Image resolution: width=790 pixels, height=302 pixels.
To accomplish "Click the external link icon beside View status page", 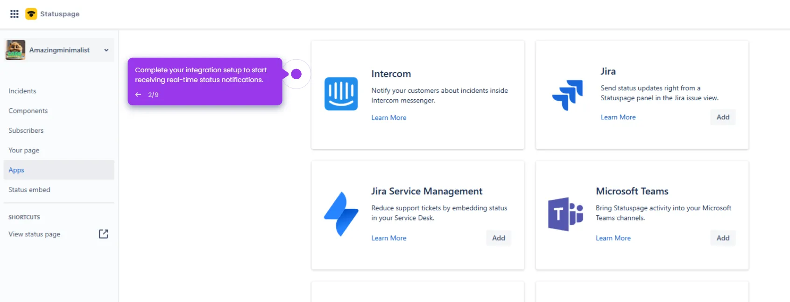I will coord(104,234).
